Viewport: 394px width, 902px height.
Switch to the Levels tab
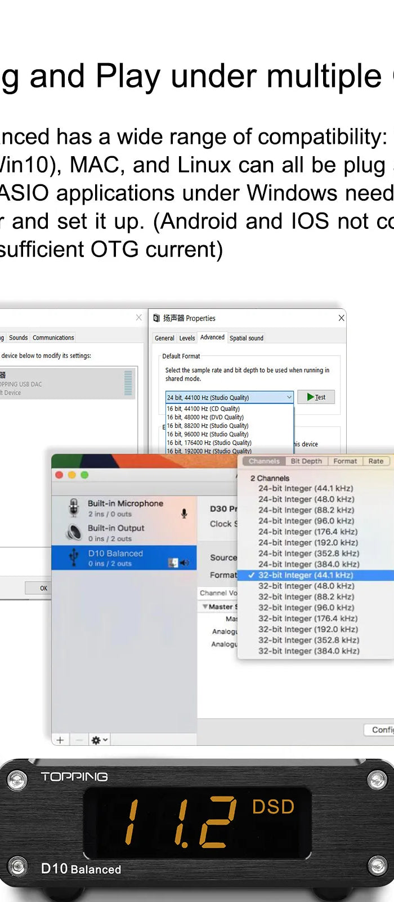coord(187,338)
